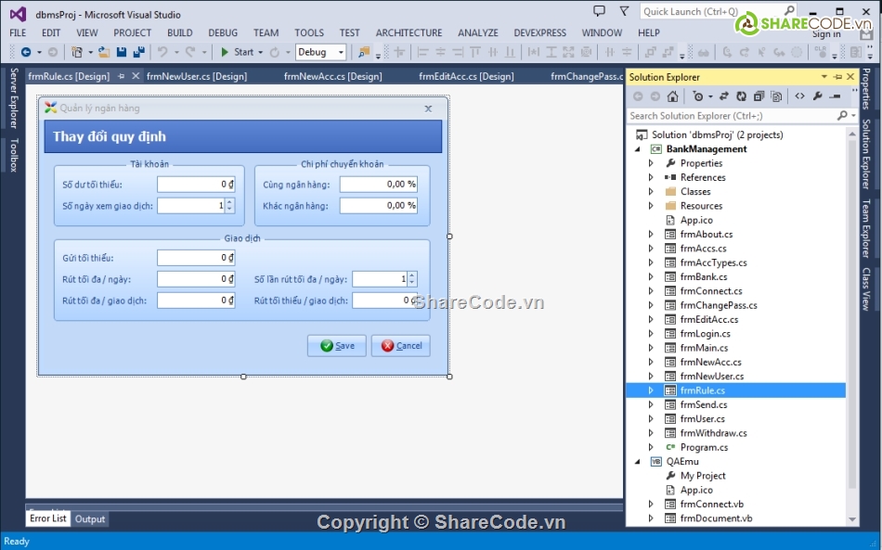Close the frmRule.cs [Design] tab
This screenshot has height=550, width=882.
point(136,76)
